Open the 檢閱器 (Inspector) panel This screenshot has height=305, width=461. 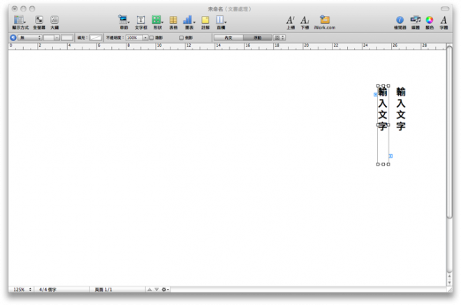click(x=400, y=20)
